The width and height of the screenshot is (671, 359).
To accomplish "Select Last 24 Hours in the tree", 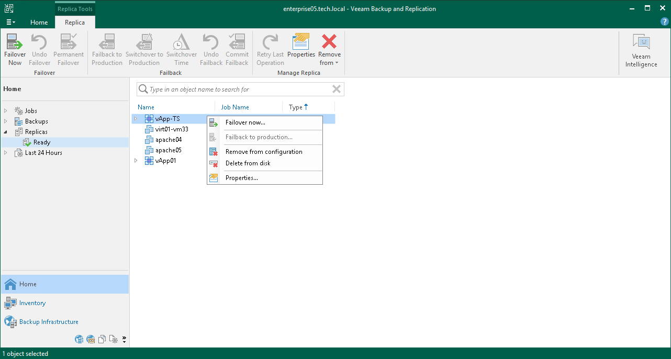I will tap(43, 153).
